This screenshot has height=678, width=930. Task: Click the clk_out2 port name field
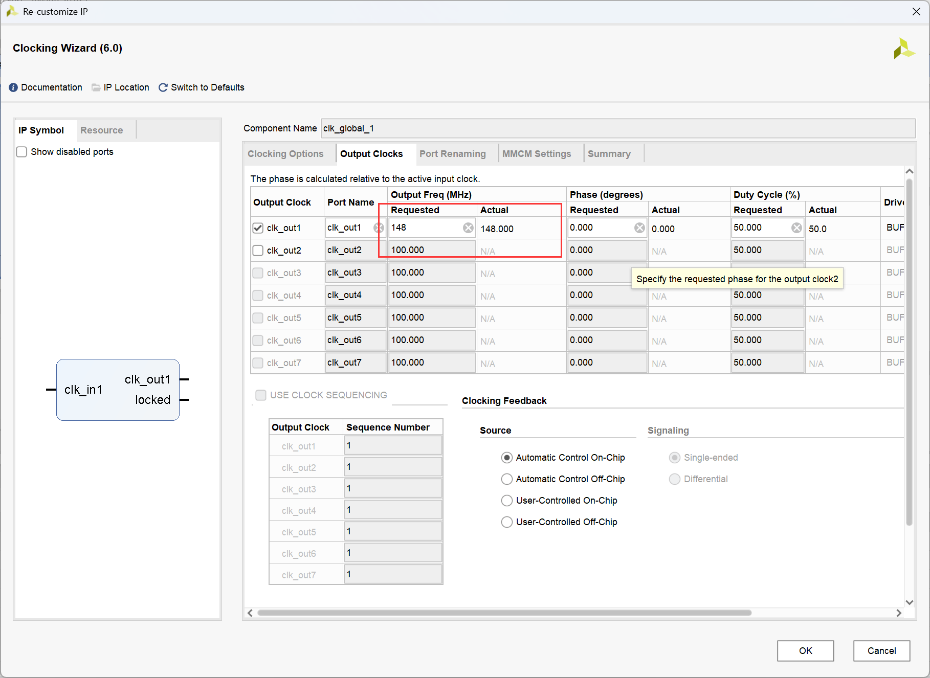[x=356, y=251]
